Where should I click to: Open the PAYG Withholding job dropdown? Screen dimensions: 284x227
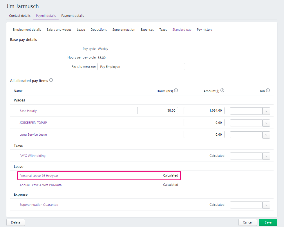point(266,156)
